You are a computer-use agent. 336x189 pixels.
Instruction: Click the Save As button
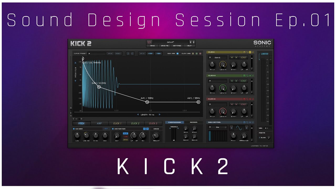(x=165, y=46)
